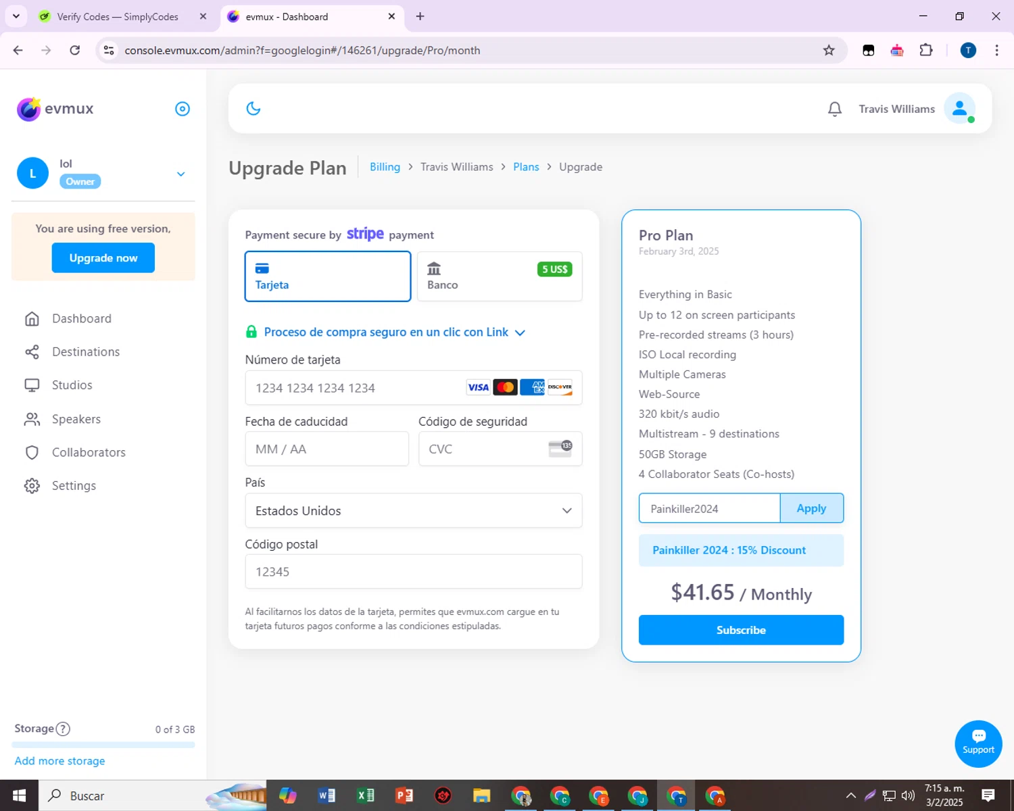Toggle dark mode with the moon icon
This screenshot has height=811, width=1014.
click(254, 108)
